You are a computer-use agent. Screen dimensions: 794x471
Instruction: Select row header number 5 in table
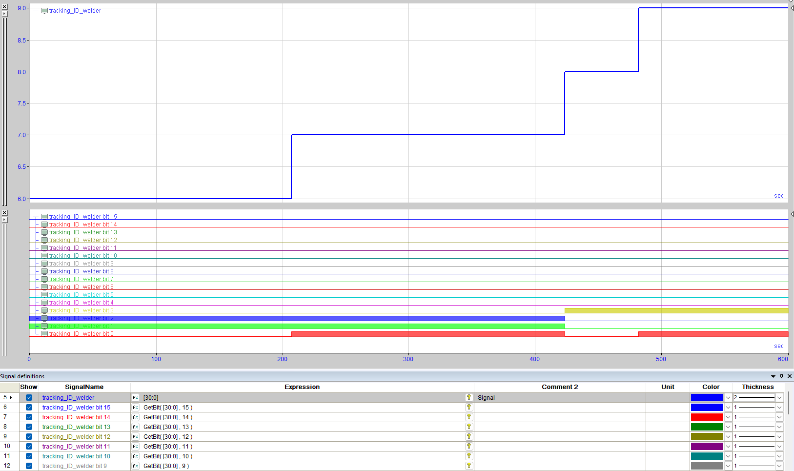coord(9,398)
